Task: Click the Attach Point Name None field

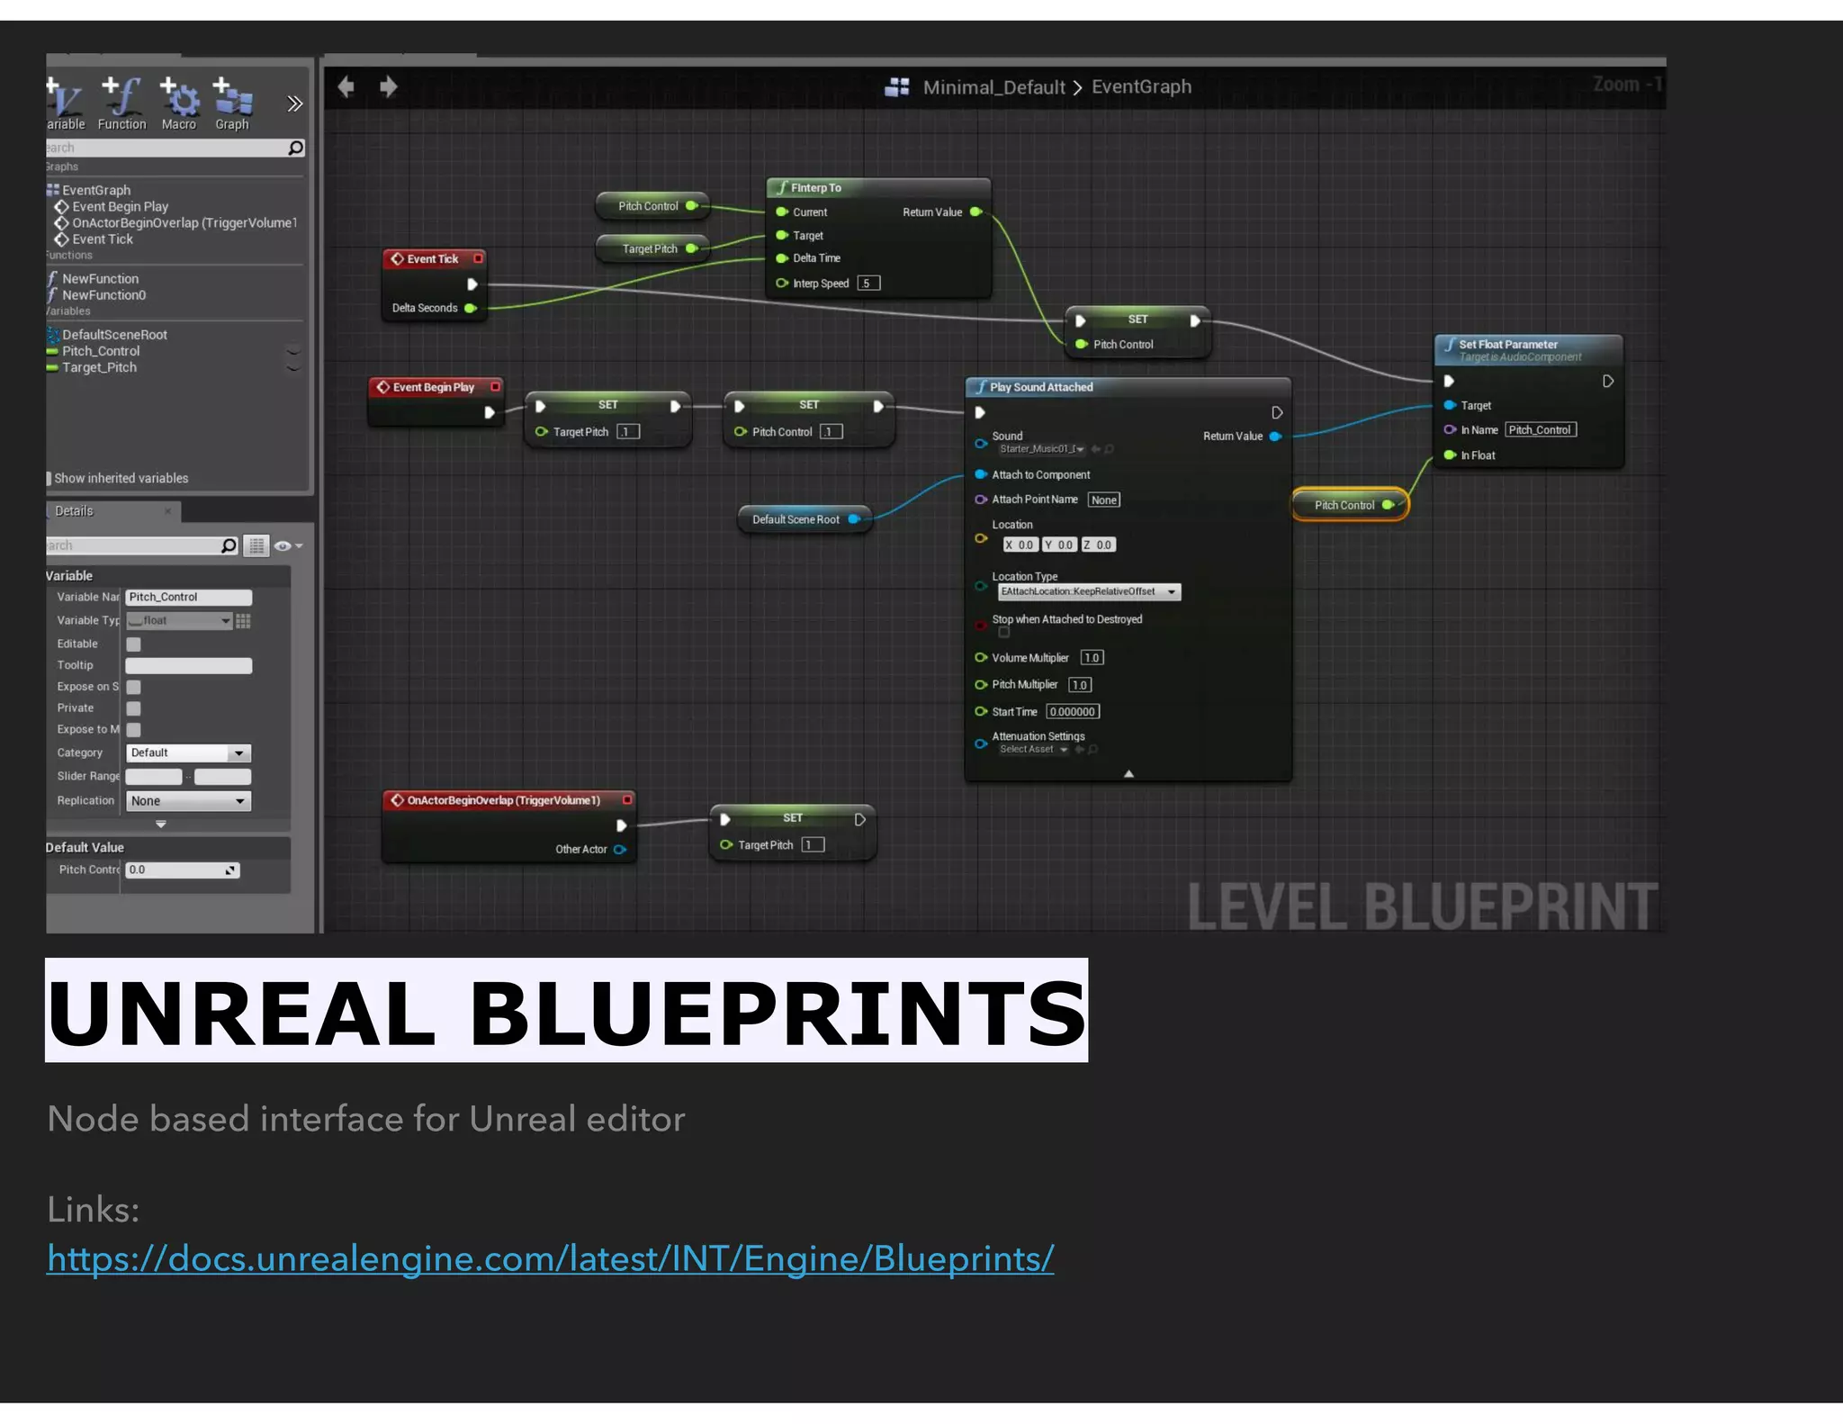Action: (1103, 500)
